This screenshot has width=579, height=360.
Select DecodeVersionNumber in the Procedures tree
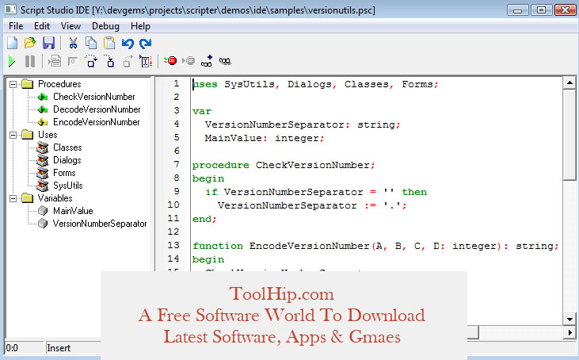[x=97, y=109]
